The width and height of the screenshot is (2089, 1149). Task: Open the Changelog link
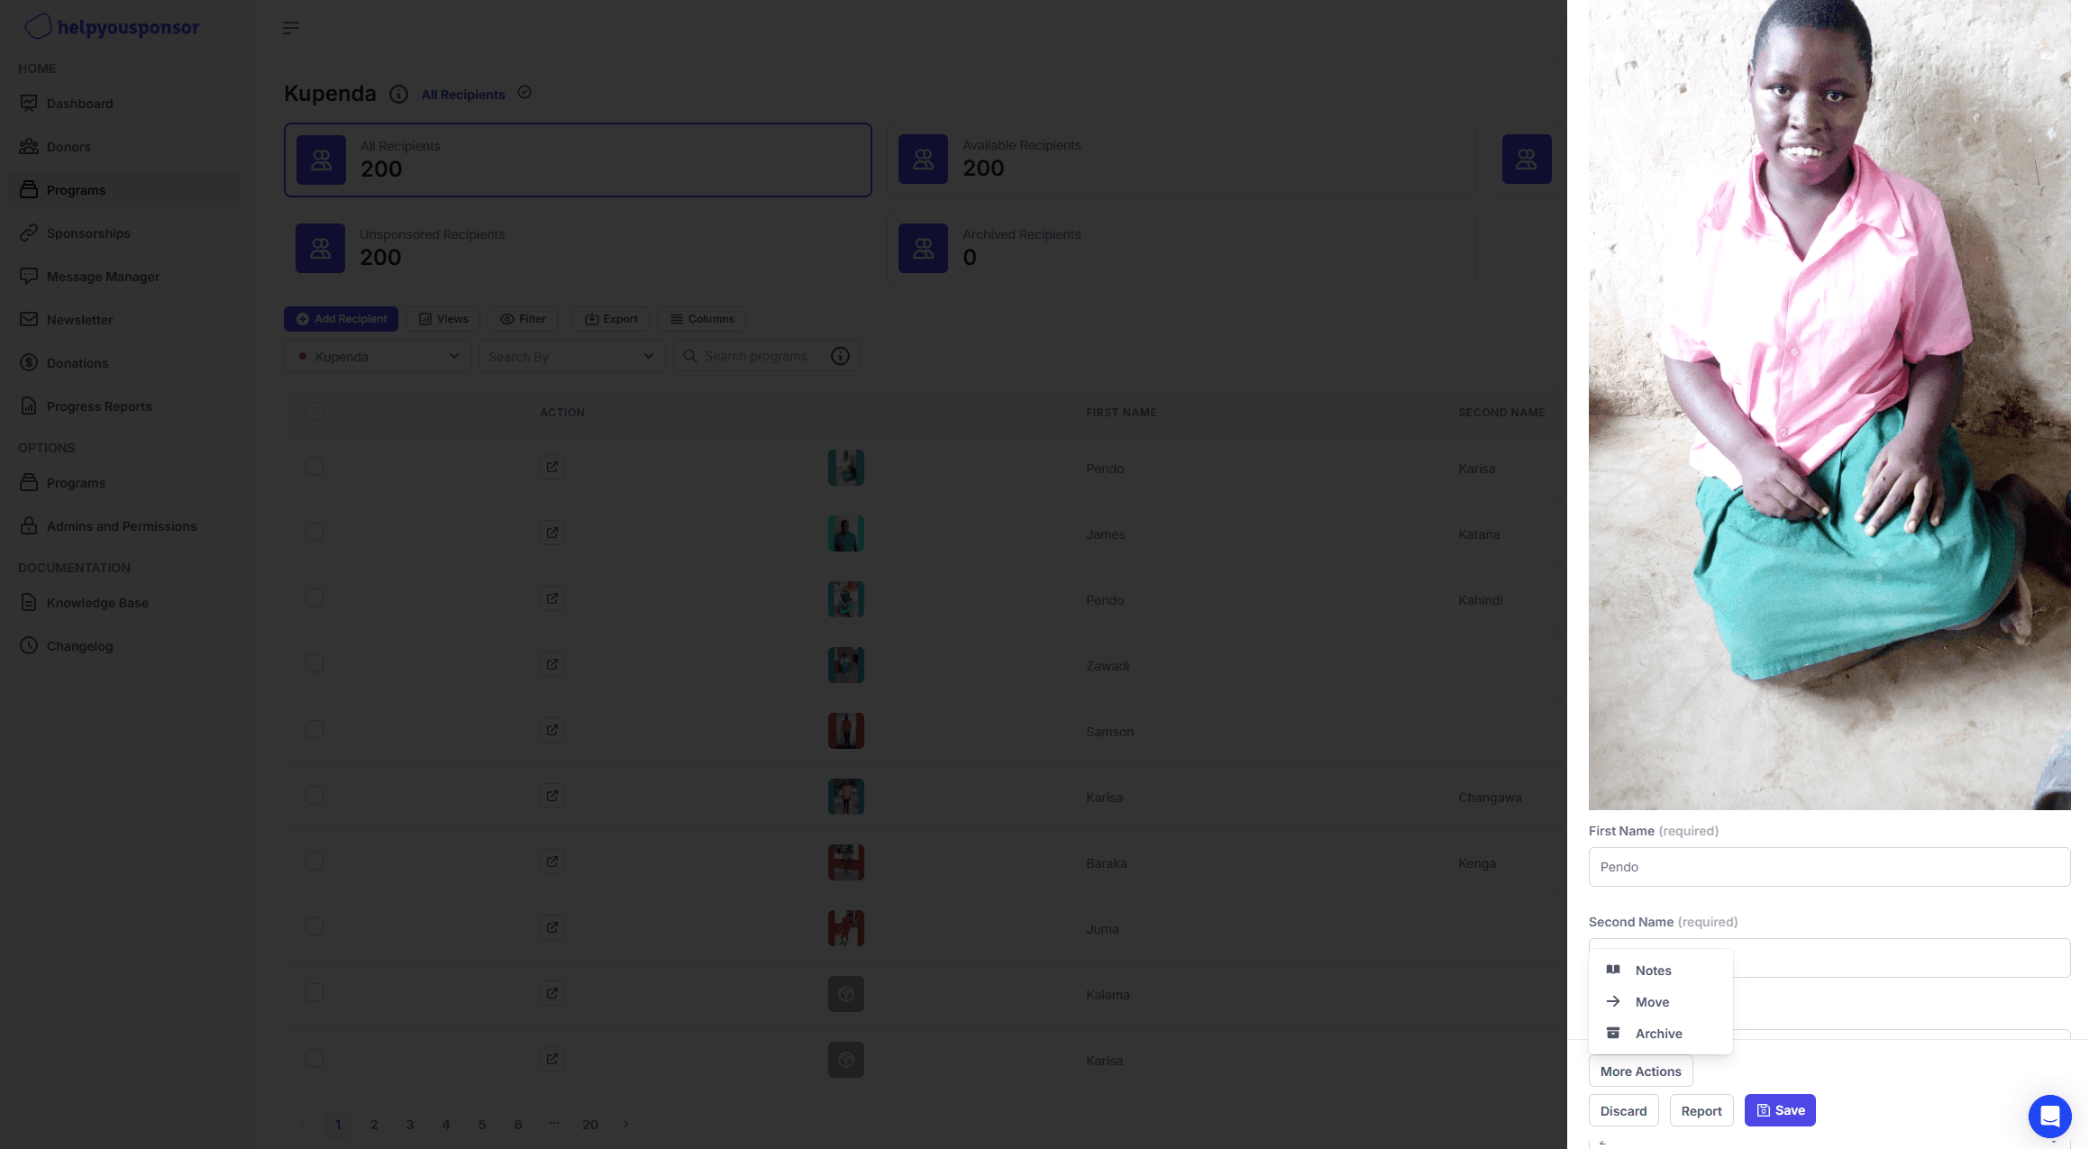123,646
